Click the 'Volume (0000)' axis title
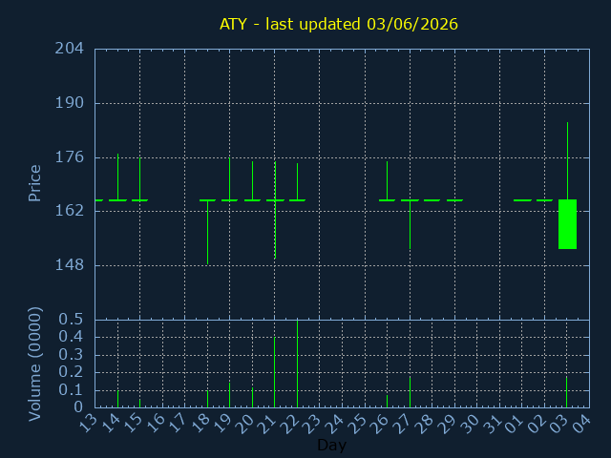 (34, 364)
